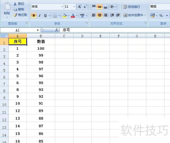Align text to vertical middle

(100, 7)
